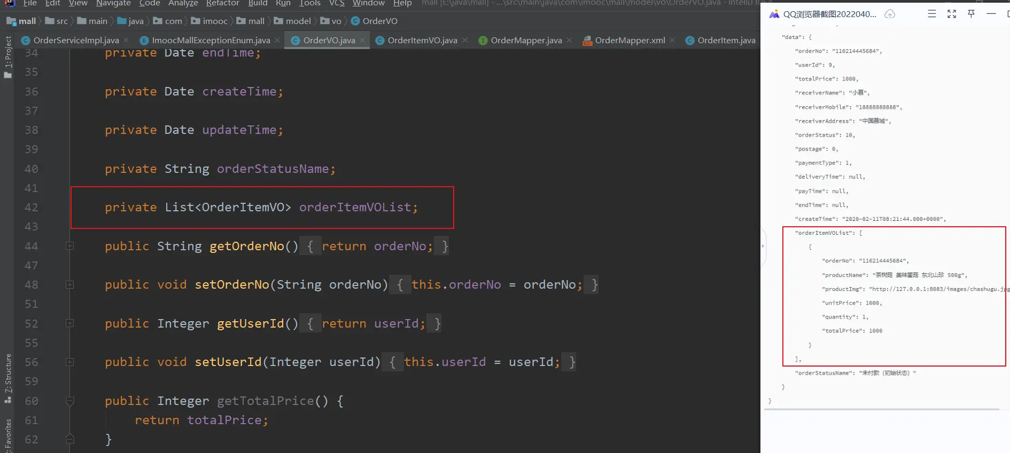Open the Project tool window sidebar button

point(7,57)
